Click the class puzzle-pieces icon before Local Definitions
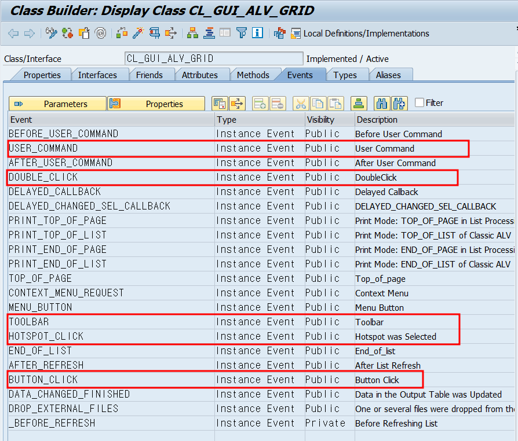518x441 pixels. (279, 33)
